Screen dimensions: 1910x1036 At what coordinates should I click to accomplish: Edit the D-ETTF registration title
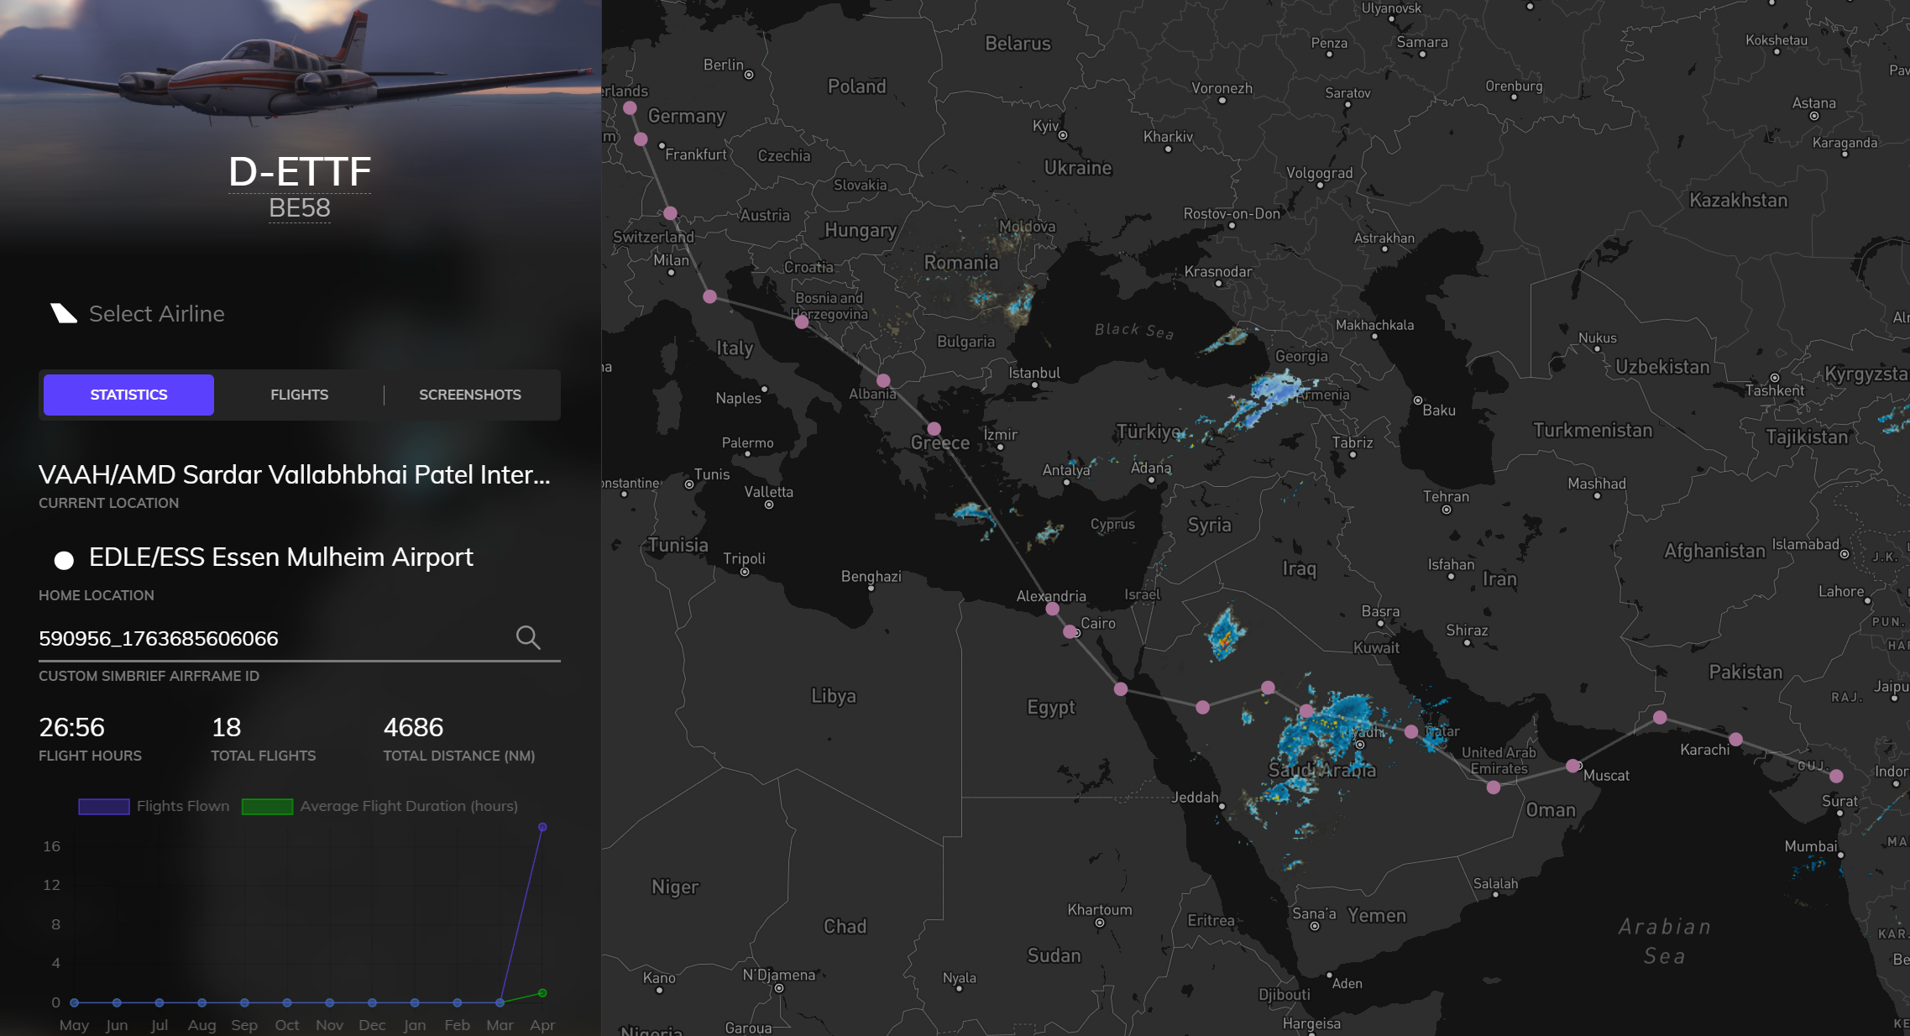pyautogui.click(x=300, y=172)
